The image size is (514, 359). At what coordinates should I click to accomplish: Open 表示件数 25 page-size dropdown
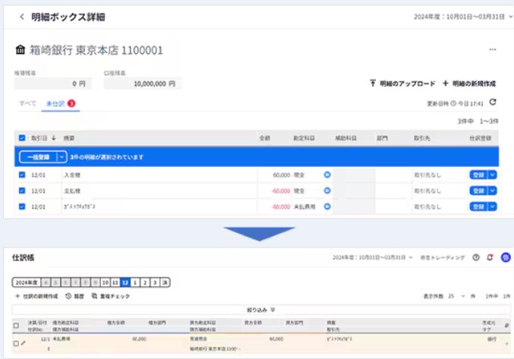click(x=456, y=296)
